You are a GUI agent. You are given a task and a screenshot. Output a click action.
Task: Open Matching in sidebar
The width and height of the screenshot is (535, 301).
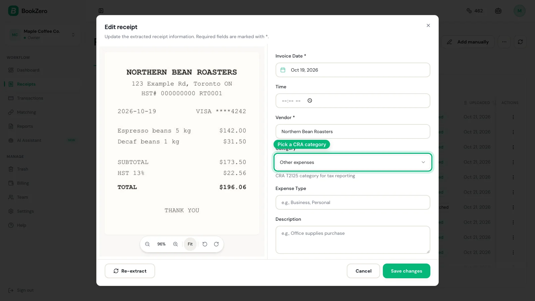[43, 112]
